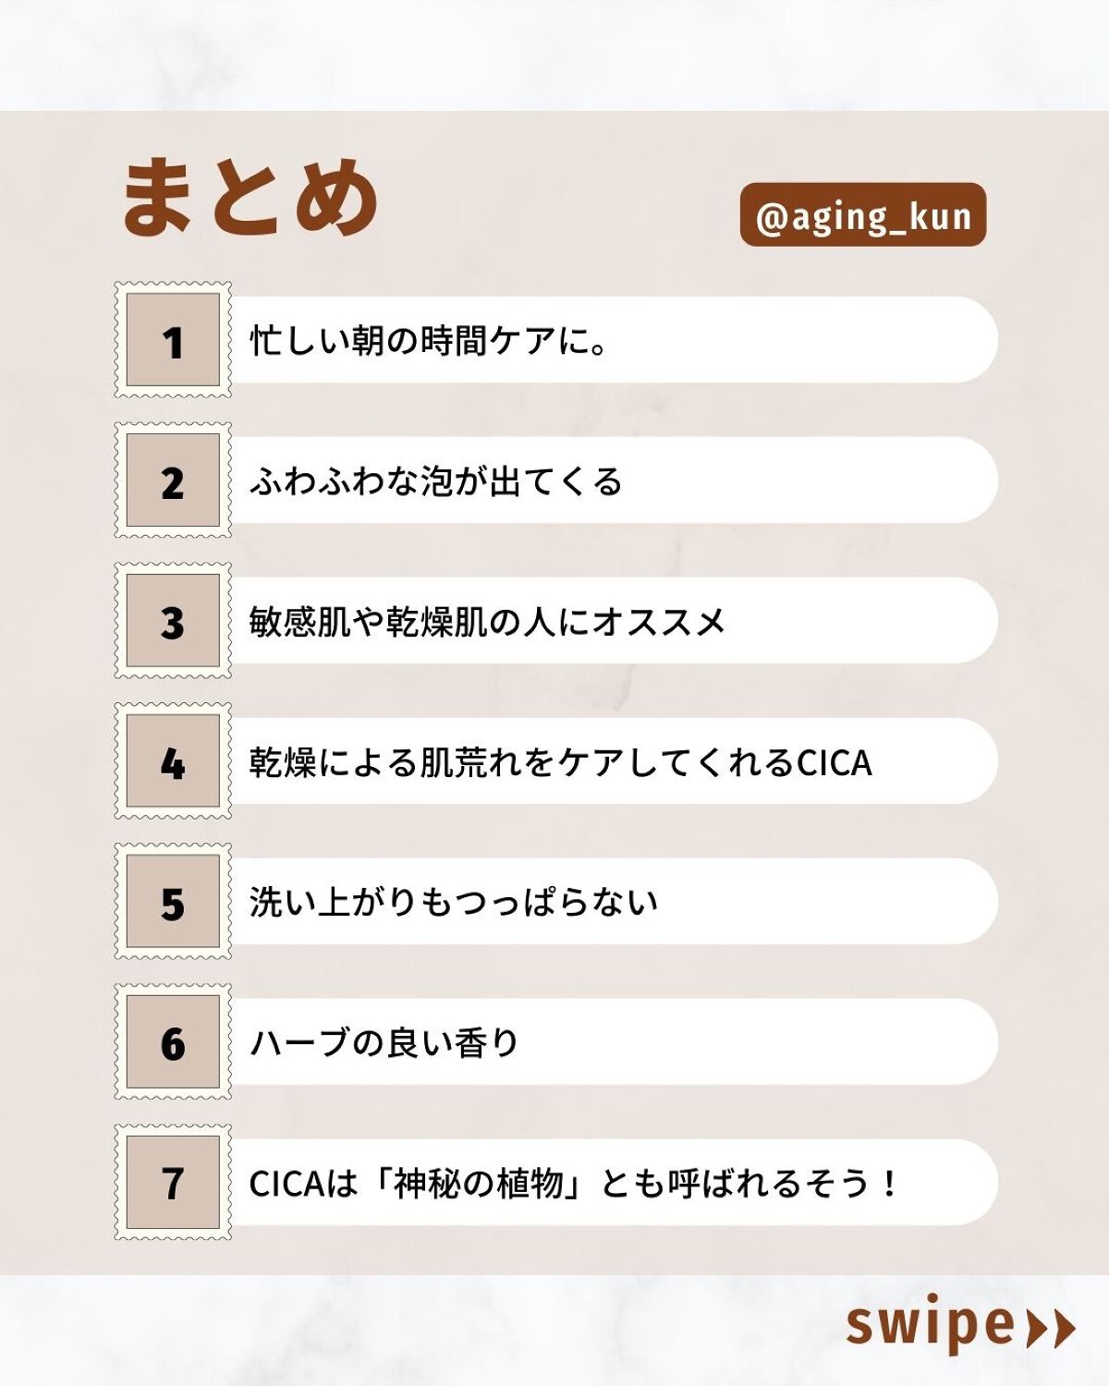Click the number 4 stamp icon
The image size is (1109, 1386).
click(173, 761)
